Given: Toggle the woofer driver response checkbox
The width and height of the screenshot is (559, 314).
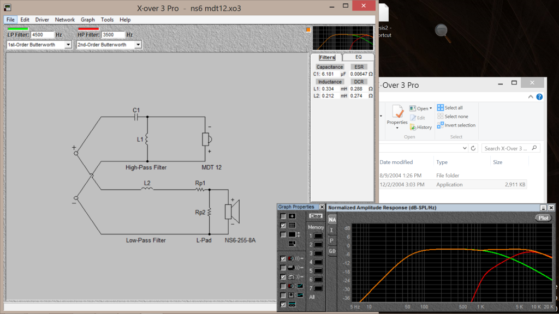Looking at the screenshot, I should [x=283, y=268].
